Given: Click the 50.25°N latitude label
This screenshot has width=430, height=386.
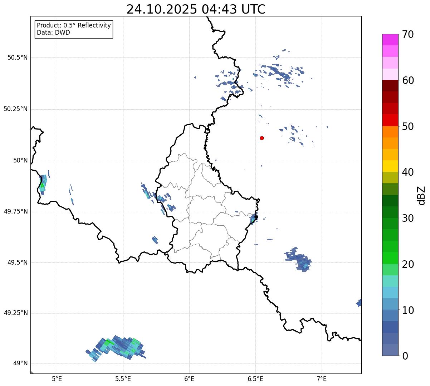Looking at the screenshot, I should point(16,109).
